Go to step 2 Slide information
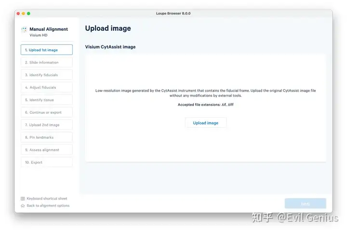The width and height of the screenshot is (347, 232). tap(47, 62)
